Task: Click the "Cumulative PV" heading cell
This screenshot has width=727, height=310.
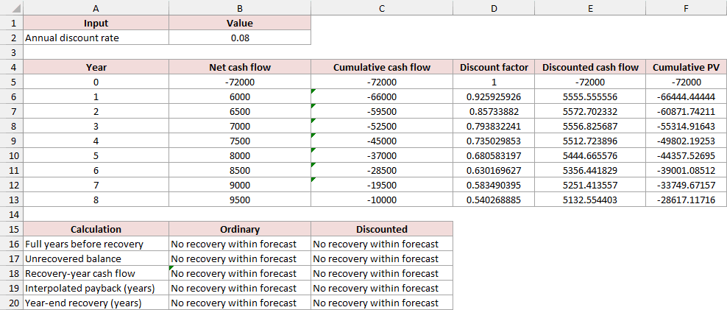Action: point(687,67)
